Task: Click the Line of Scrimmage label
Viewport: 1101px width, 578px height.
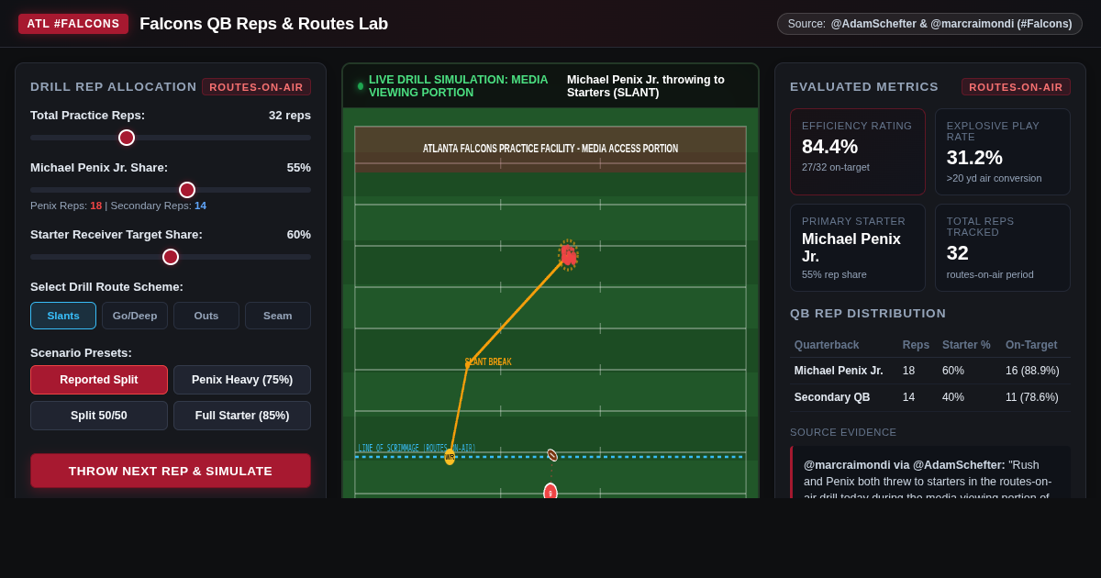Action: pyautogui.click(x=417, y=449)
